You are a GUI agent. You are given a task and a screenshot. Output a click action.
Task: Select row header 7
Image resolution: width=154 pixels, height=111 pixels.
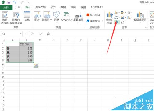point(3,69)
